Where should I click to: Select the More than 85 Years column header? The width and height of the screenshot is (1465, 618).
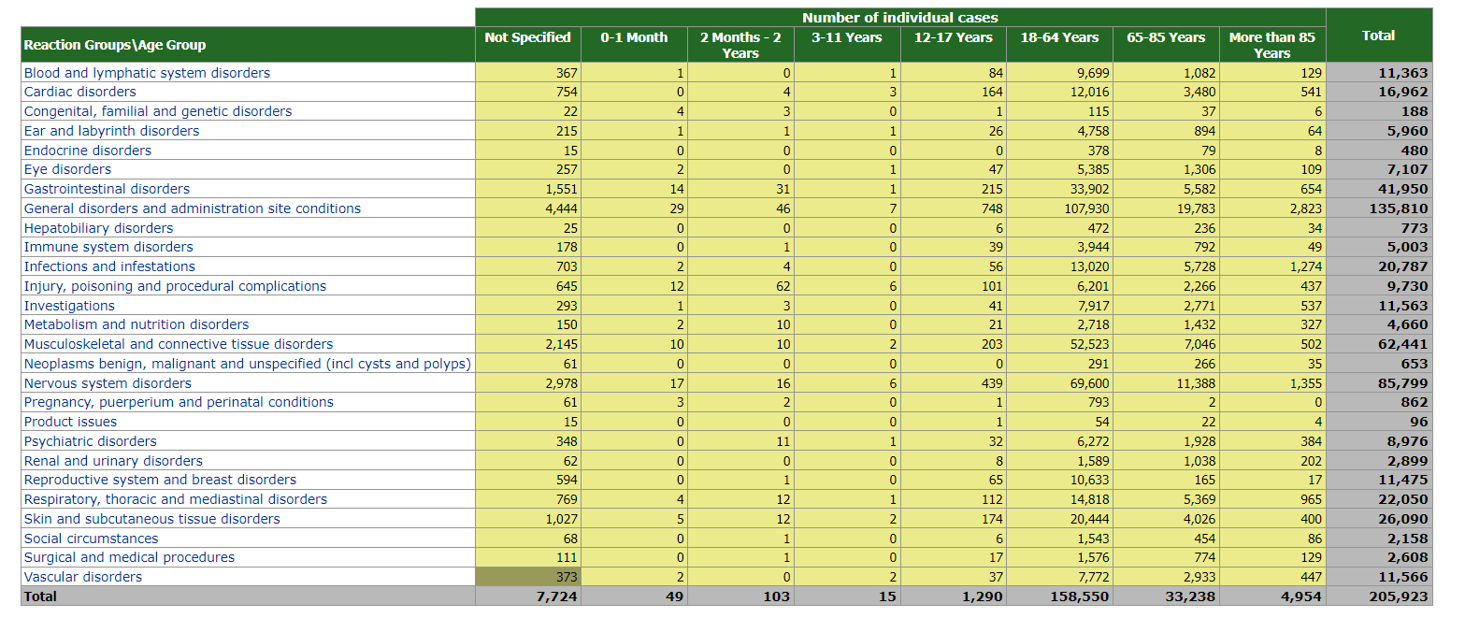pos(1271,45)
